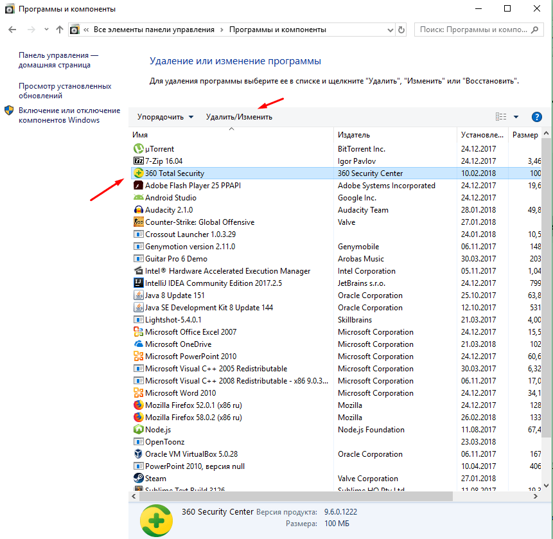Select Genymotion version 2.11.0 row
This screenshot has width=553, height=539.
tap(336, 247)
